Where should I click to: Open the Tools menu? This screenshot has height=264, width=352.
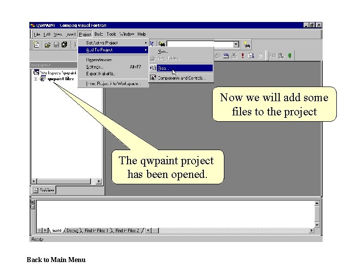tap(111, 34)
